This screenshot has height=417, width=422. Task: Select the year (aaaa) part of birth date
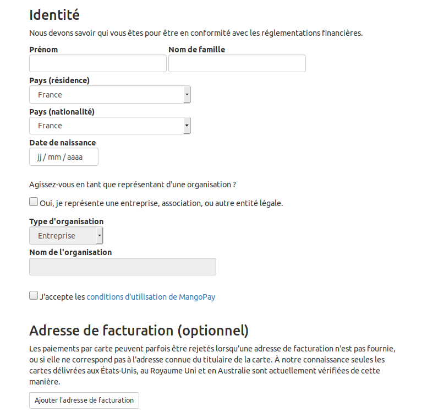(75, 157)
